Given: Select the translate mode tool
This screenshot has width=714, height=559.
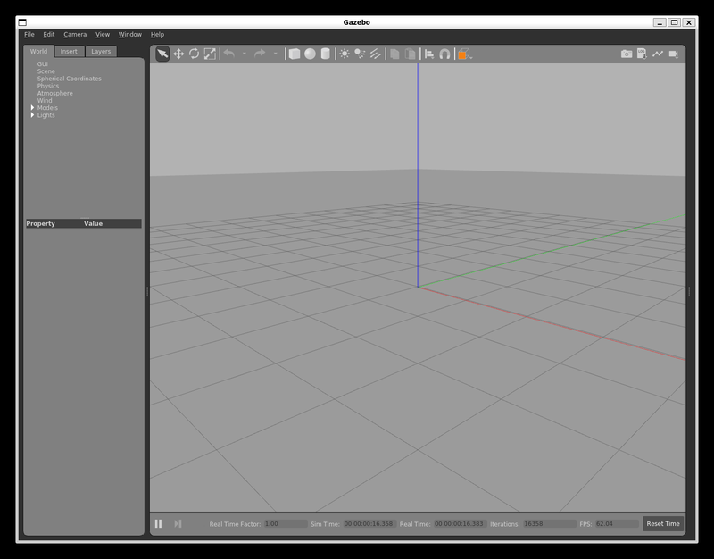Looking at the screenshot, I should coord(178,54).
